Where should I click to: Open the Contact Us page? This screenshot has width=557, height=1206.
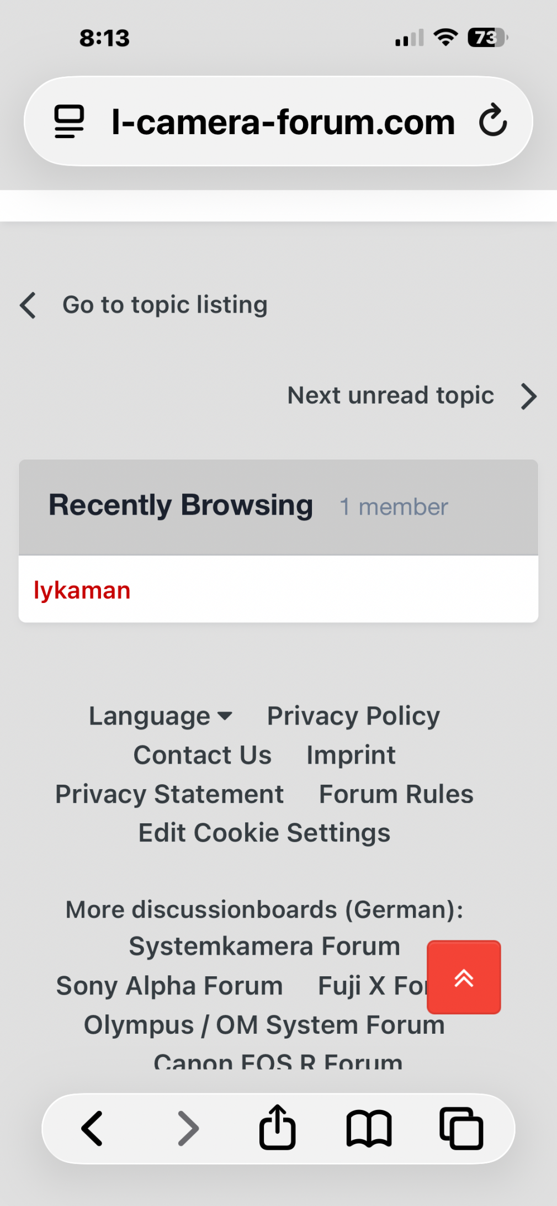pos(203,755)
